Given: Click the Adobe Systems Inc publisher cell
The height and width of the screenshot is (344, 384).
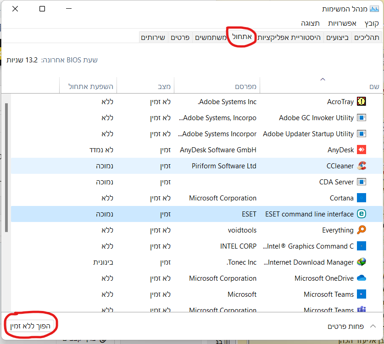Looking at the screenshot, I should coord(227,102).
